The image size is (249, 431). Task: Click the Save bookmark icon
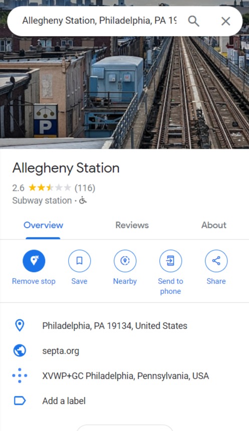tap(80, 261)
